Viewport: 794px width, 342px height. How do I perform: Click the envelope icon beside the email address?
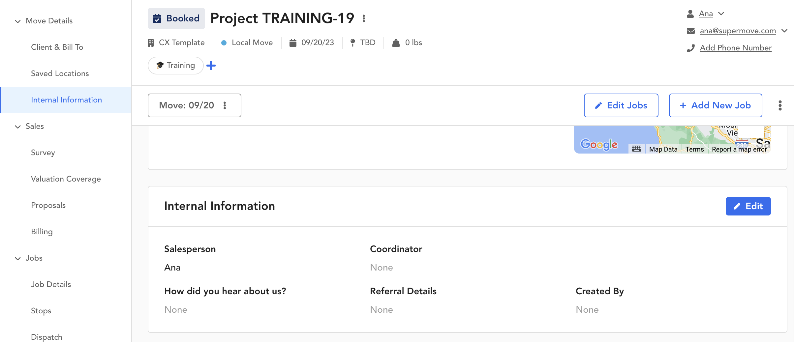point(691,31)
